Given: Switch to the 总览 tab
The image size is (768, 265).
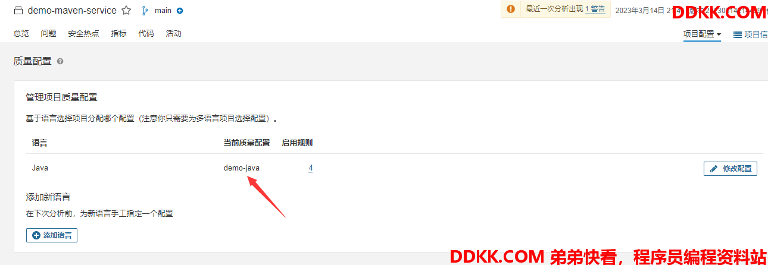Looking at the screenshot, I should pyautogui.click(x=21, y=34).
